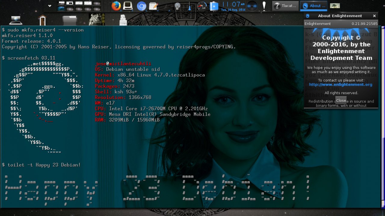This screenshot has height=216, width=385.
Task: Close the About Enlightenment dialog via X
Action: click(x=374, y=16)
